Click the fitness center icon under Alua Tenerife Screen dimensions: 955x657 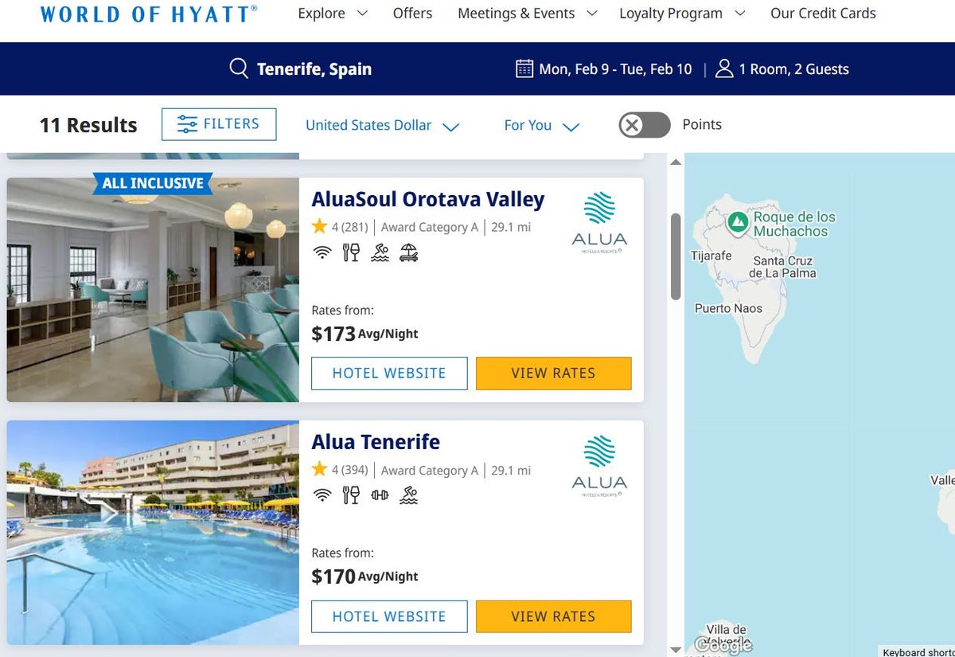pyautogui.click(x=380, y=495)
